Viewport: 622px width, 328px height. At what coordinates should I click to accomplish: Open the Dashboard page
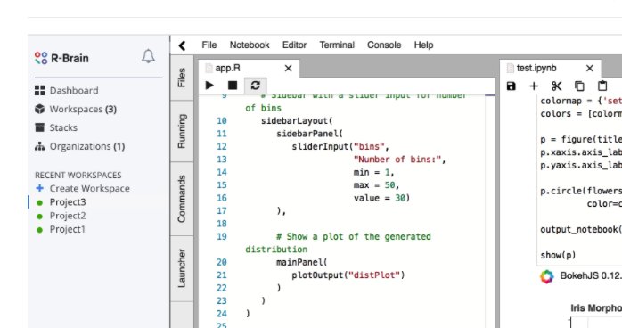(74, 90)
